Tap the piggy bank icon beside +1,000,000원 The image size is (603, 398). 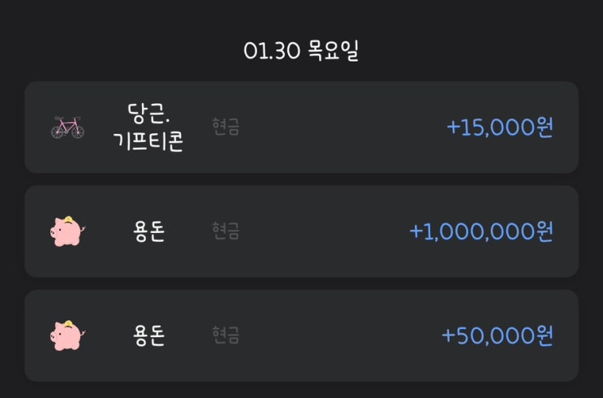click(x=68, y=231)
